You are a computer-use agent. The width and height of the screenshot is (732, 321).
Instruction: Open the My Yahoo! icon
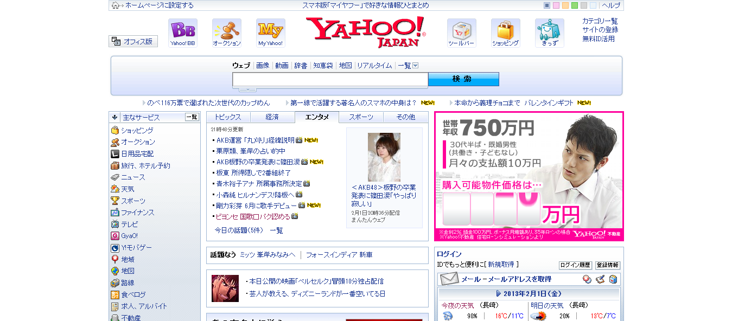(x=271, y=33)
